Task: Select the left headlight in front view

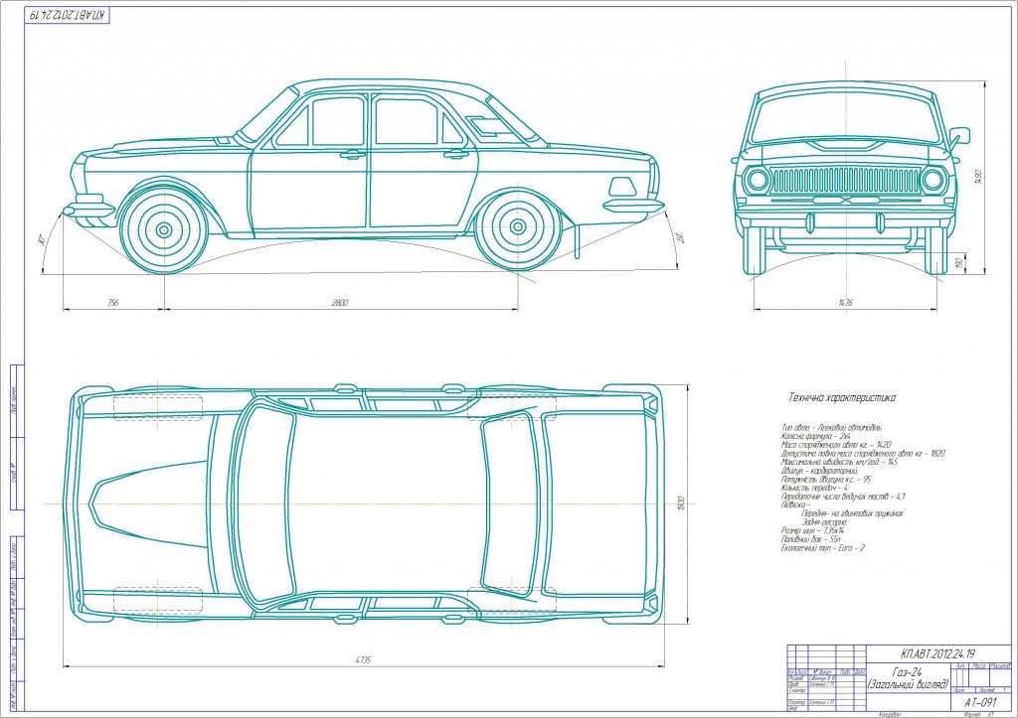Action: [x=759, y=181]
